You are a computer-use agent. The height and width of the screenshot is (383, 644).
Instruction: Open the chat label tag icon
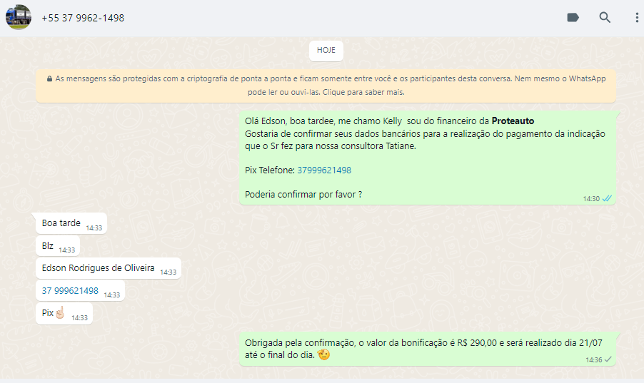pyautogui.click(x=573, y=18)
